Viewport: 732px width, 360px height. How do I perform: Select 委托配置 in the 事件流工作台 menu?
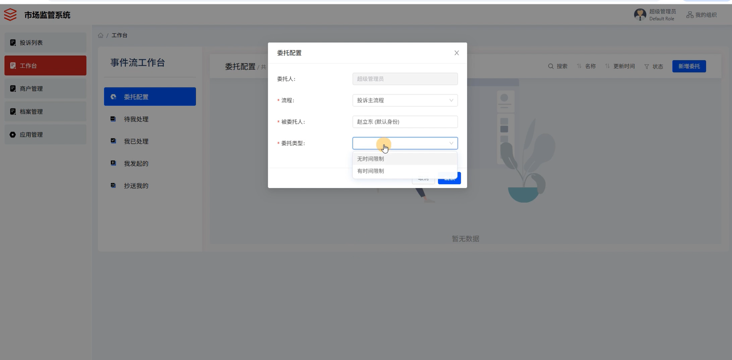[150, 96]
